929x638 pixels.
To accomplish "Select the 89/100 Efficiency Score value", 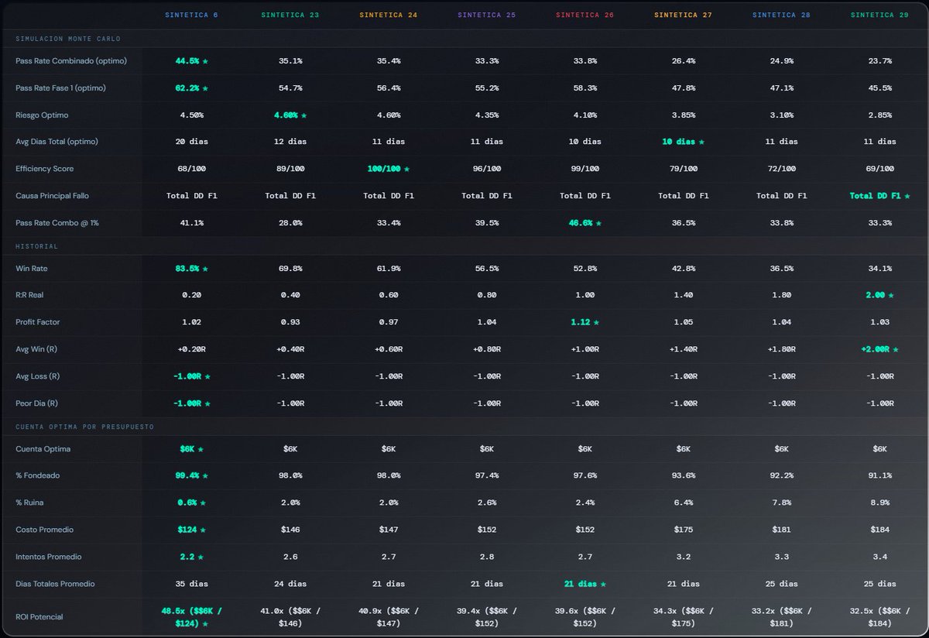I will 290,169.
